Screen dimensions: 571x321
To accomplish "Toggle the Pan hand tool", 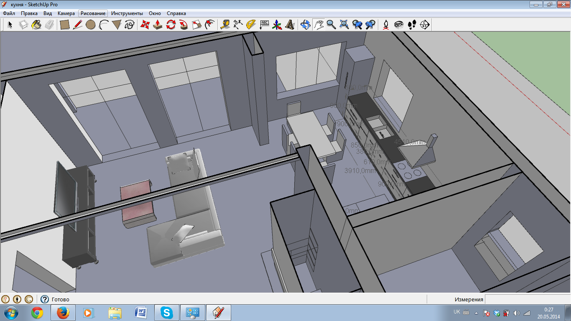I will click(319, 25).
